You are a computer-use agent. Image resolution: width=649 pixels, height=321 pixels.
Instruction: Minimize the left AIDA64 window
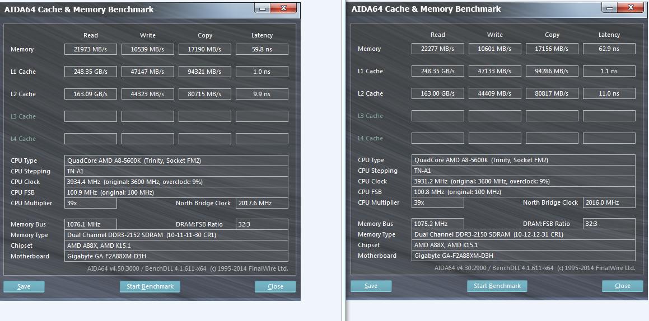(x=262, y=8)
